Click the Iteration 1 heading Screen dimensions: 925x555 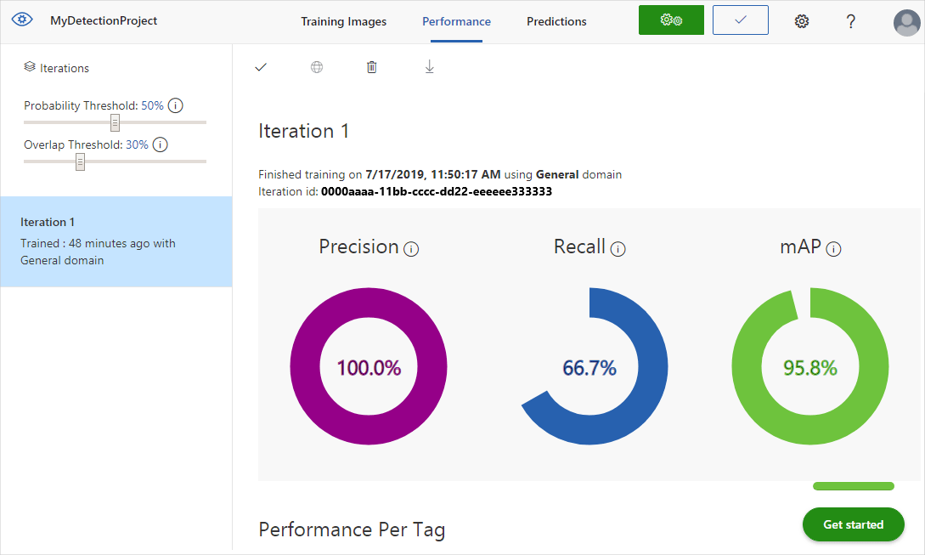coord(304,131)
